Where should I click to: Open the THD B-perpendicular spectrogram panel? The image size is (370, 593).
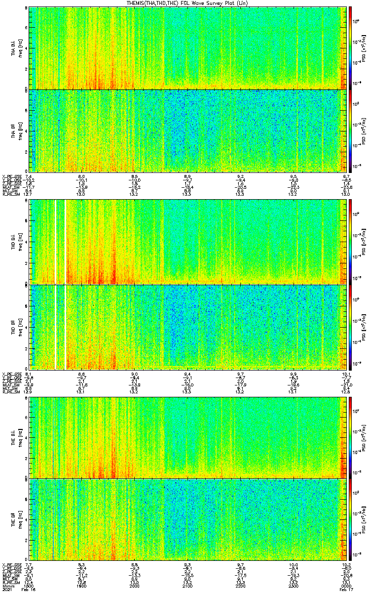coord(187,242)
